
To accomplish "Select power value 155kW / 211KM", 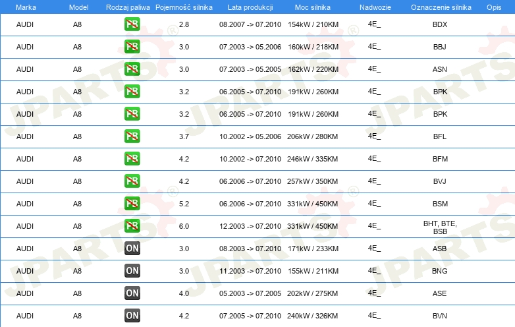I will coord(313,271).
